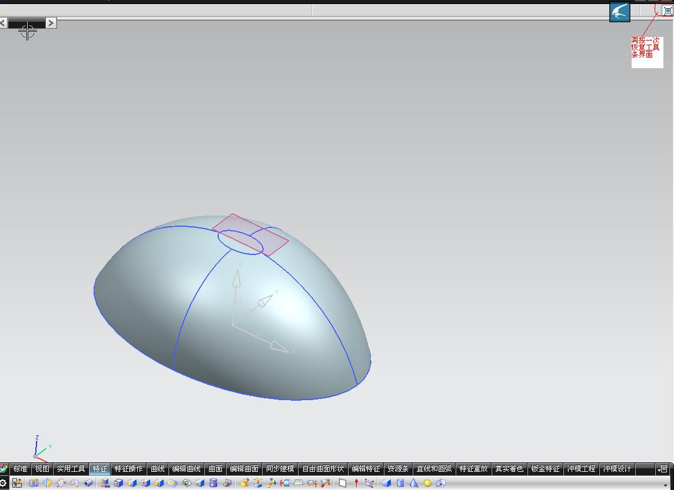The width and height of the screenshot is (674, 490).
Task: Open the 编辑特征 tab
Action: point(366,468)
